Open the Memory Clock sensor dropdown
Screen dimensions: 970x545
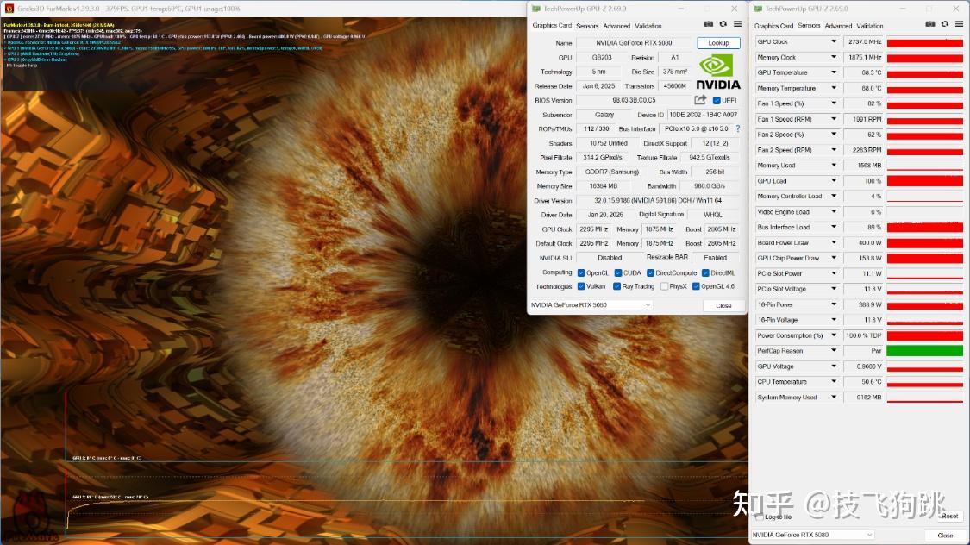tap(833, 57)
